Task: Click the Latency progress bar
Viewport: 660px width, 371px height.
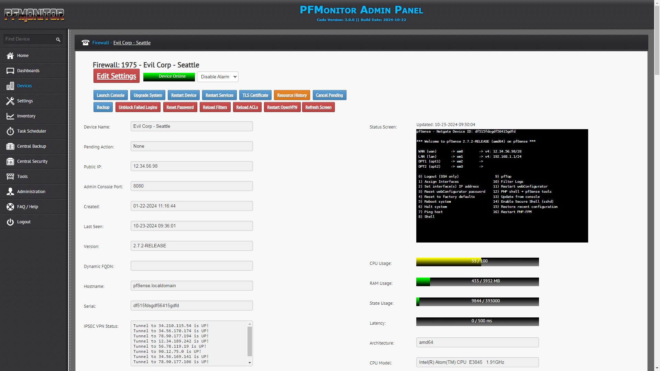Action: [477, 322]
